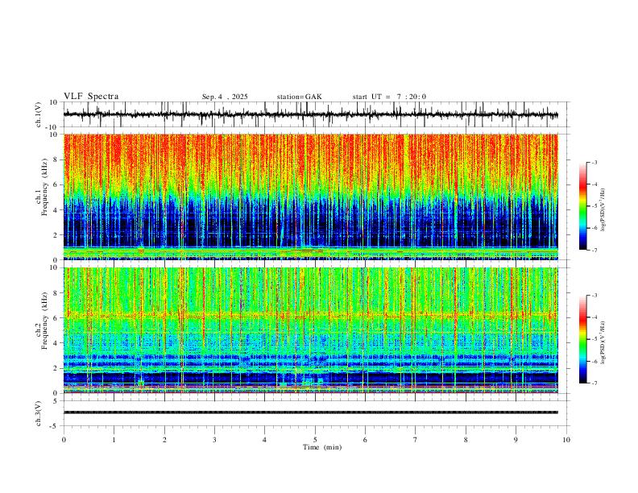Click the "ch.3(V)" axis label
This screenshot has width=638, height=493.
39,413
